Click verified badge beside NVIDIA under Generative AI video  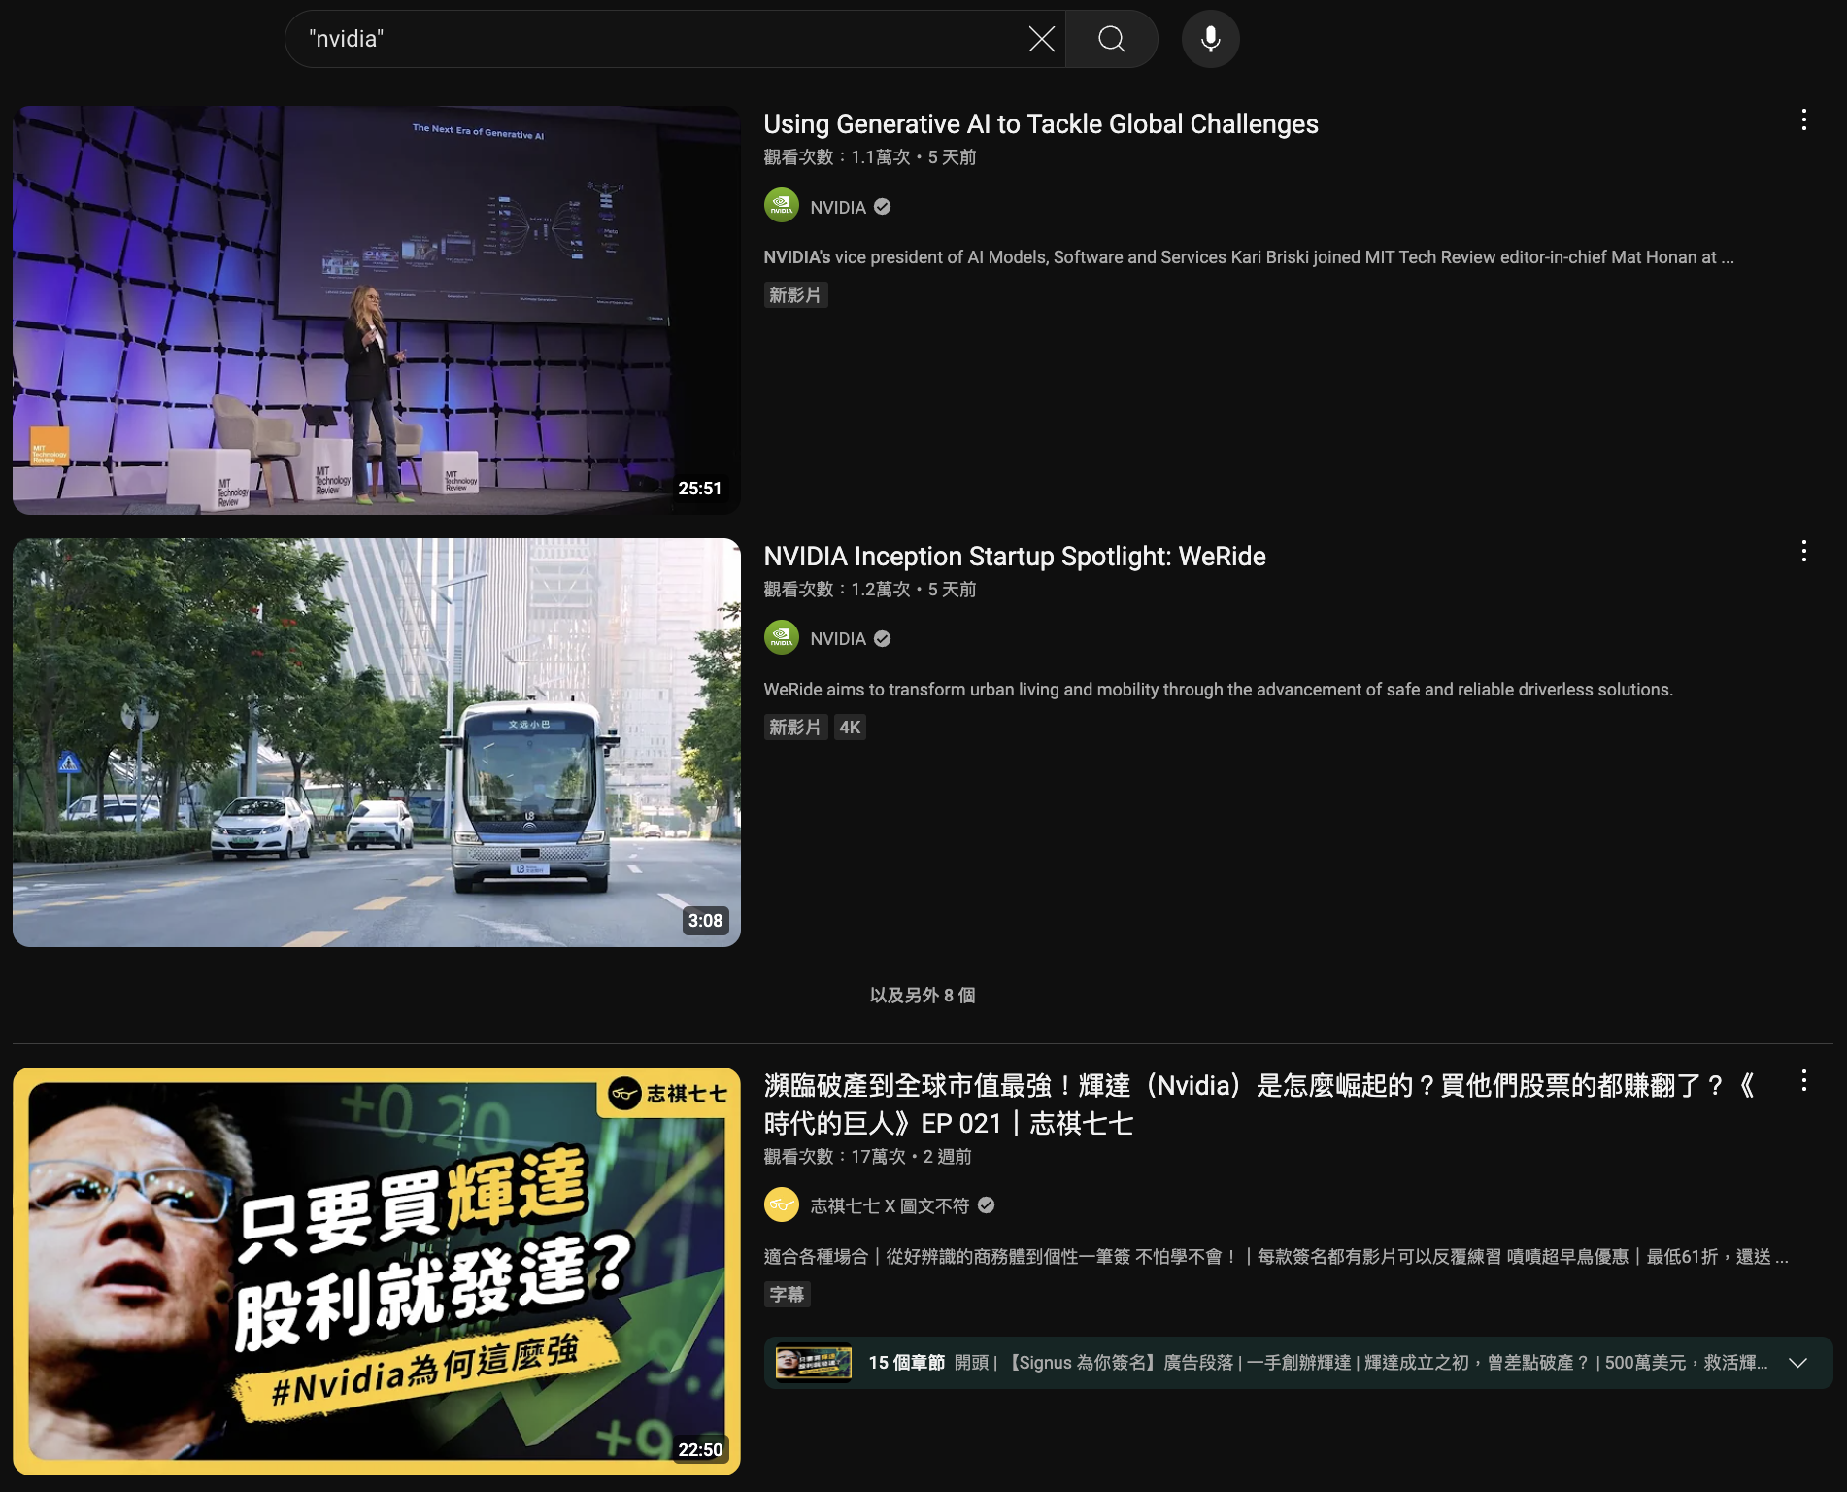click(x=882, y=207)
